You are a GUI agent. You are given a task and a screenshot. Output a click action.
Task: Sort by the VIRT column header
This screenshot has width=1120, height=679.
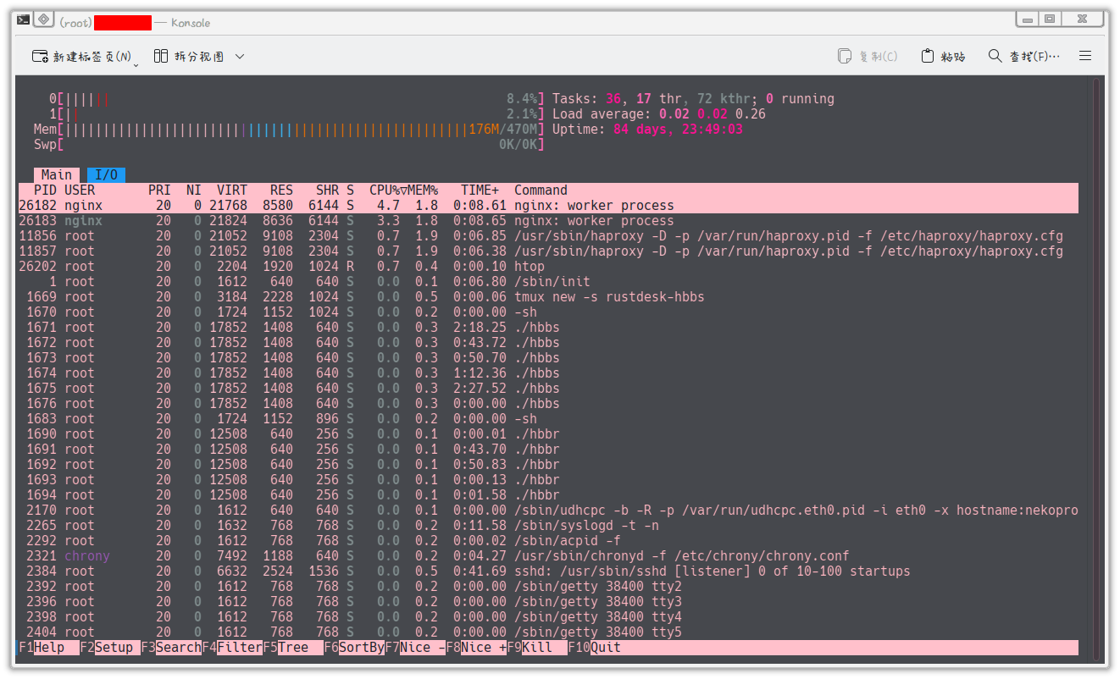point(232,190)
